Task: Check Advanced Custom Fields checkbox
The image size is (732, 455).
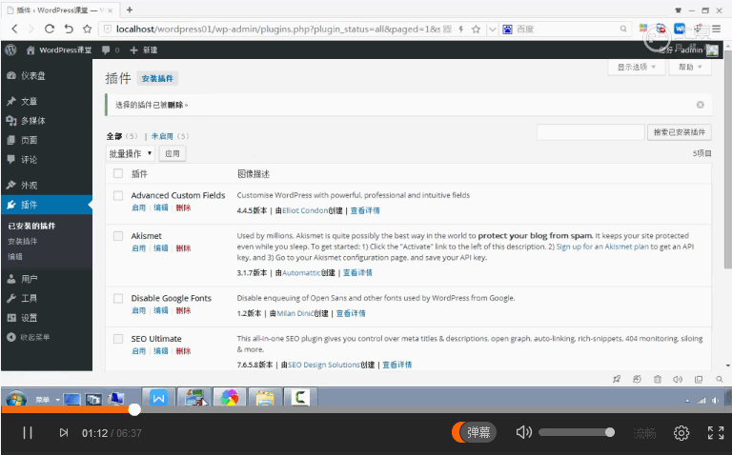Action: point(118,195)
